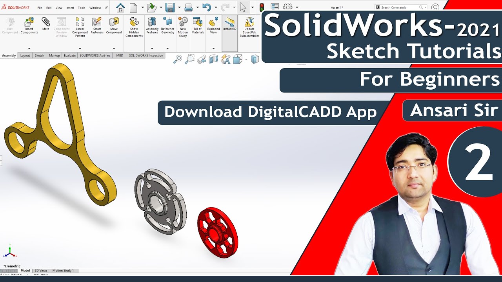502x282 pixels.
Task: Select Move Component tool
Action: click(114, 25)
